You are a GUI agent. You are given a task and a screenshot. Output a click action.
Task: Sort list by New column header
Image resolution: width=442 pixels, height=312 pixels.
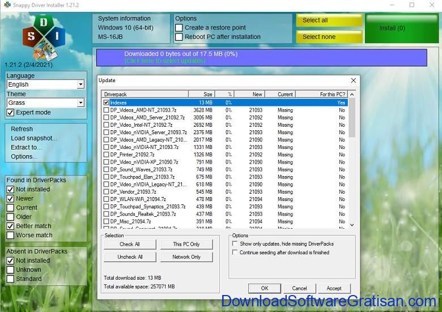pyautogui.click(x=250, y=95)
